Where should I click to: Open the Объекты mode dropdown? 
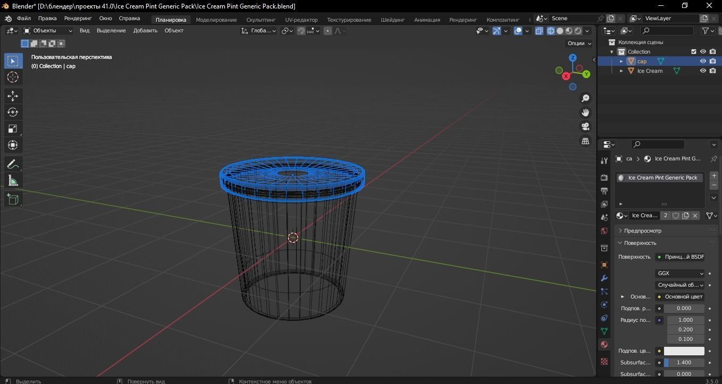pyautogui.click(x=48, y=31)
